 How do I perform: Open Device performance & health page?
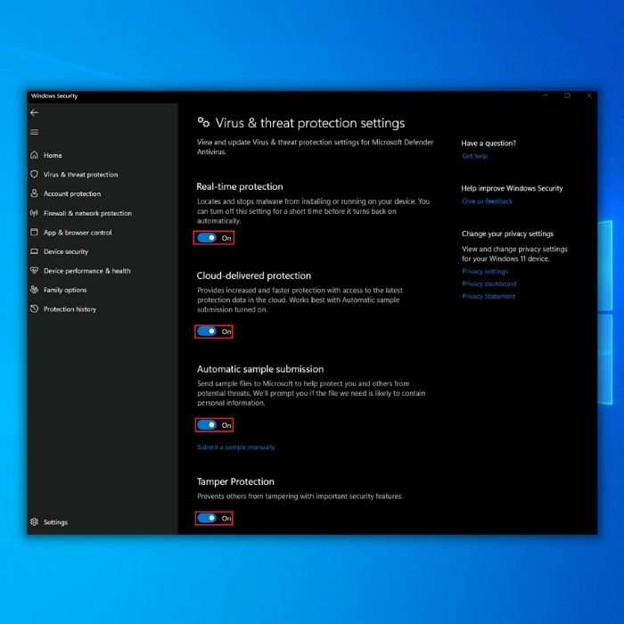[86, 271]
